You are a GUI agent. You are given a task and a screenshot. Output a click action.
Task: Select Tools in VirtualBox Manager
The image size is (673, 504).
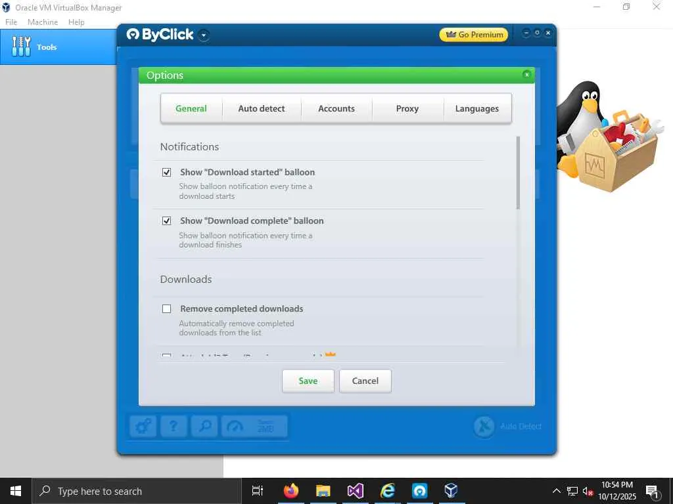point(58,47)
